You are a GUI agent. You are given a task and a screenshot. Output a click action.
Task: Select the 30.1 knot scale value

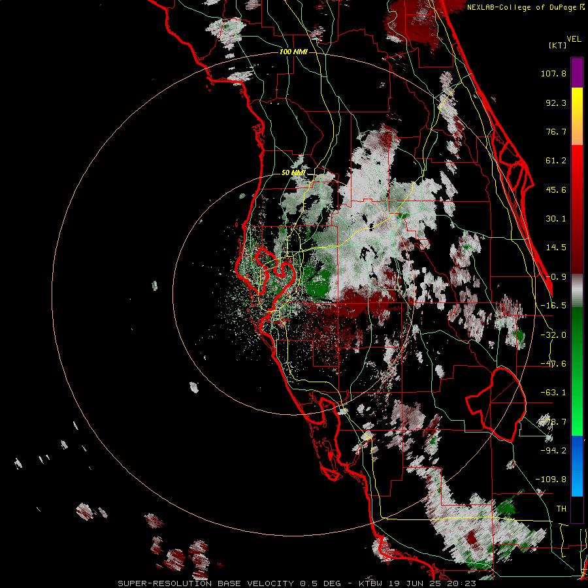coord(556,219)
